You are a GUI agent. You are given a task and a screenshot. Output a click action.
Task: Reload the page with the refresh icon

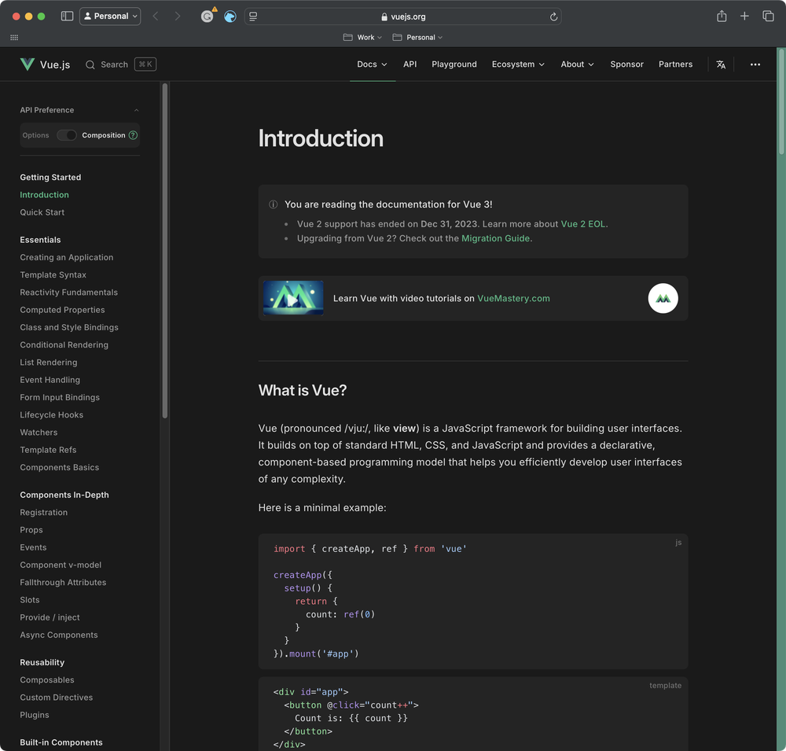(553, 17)
